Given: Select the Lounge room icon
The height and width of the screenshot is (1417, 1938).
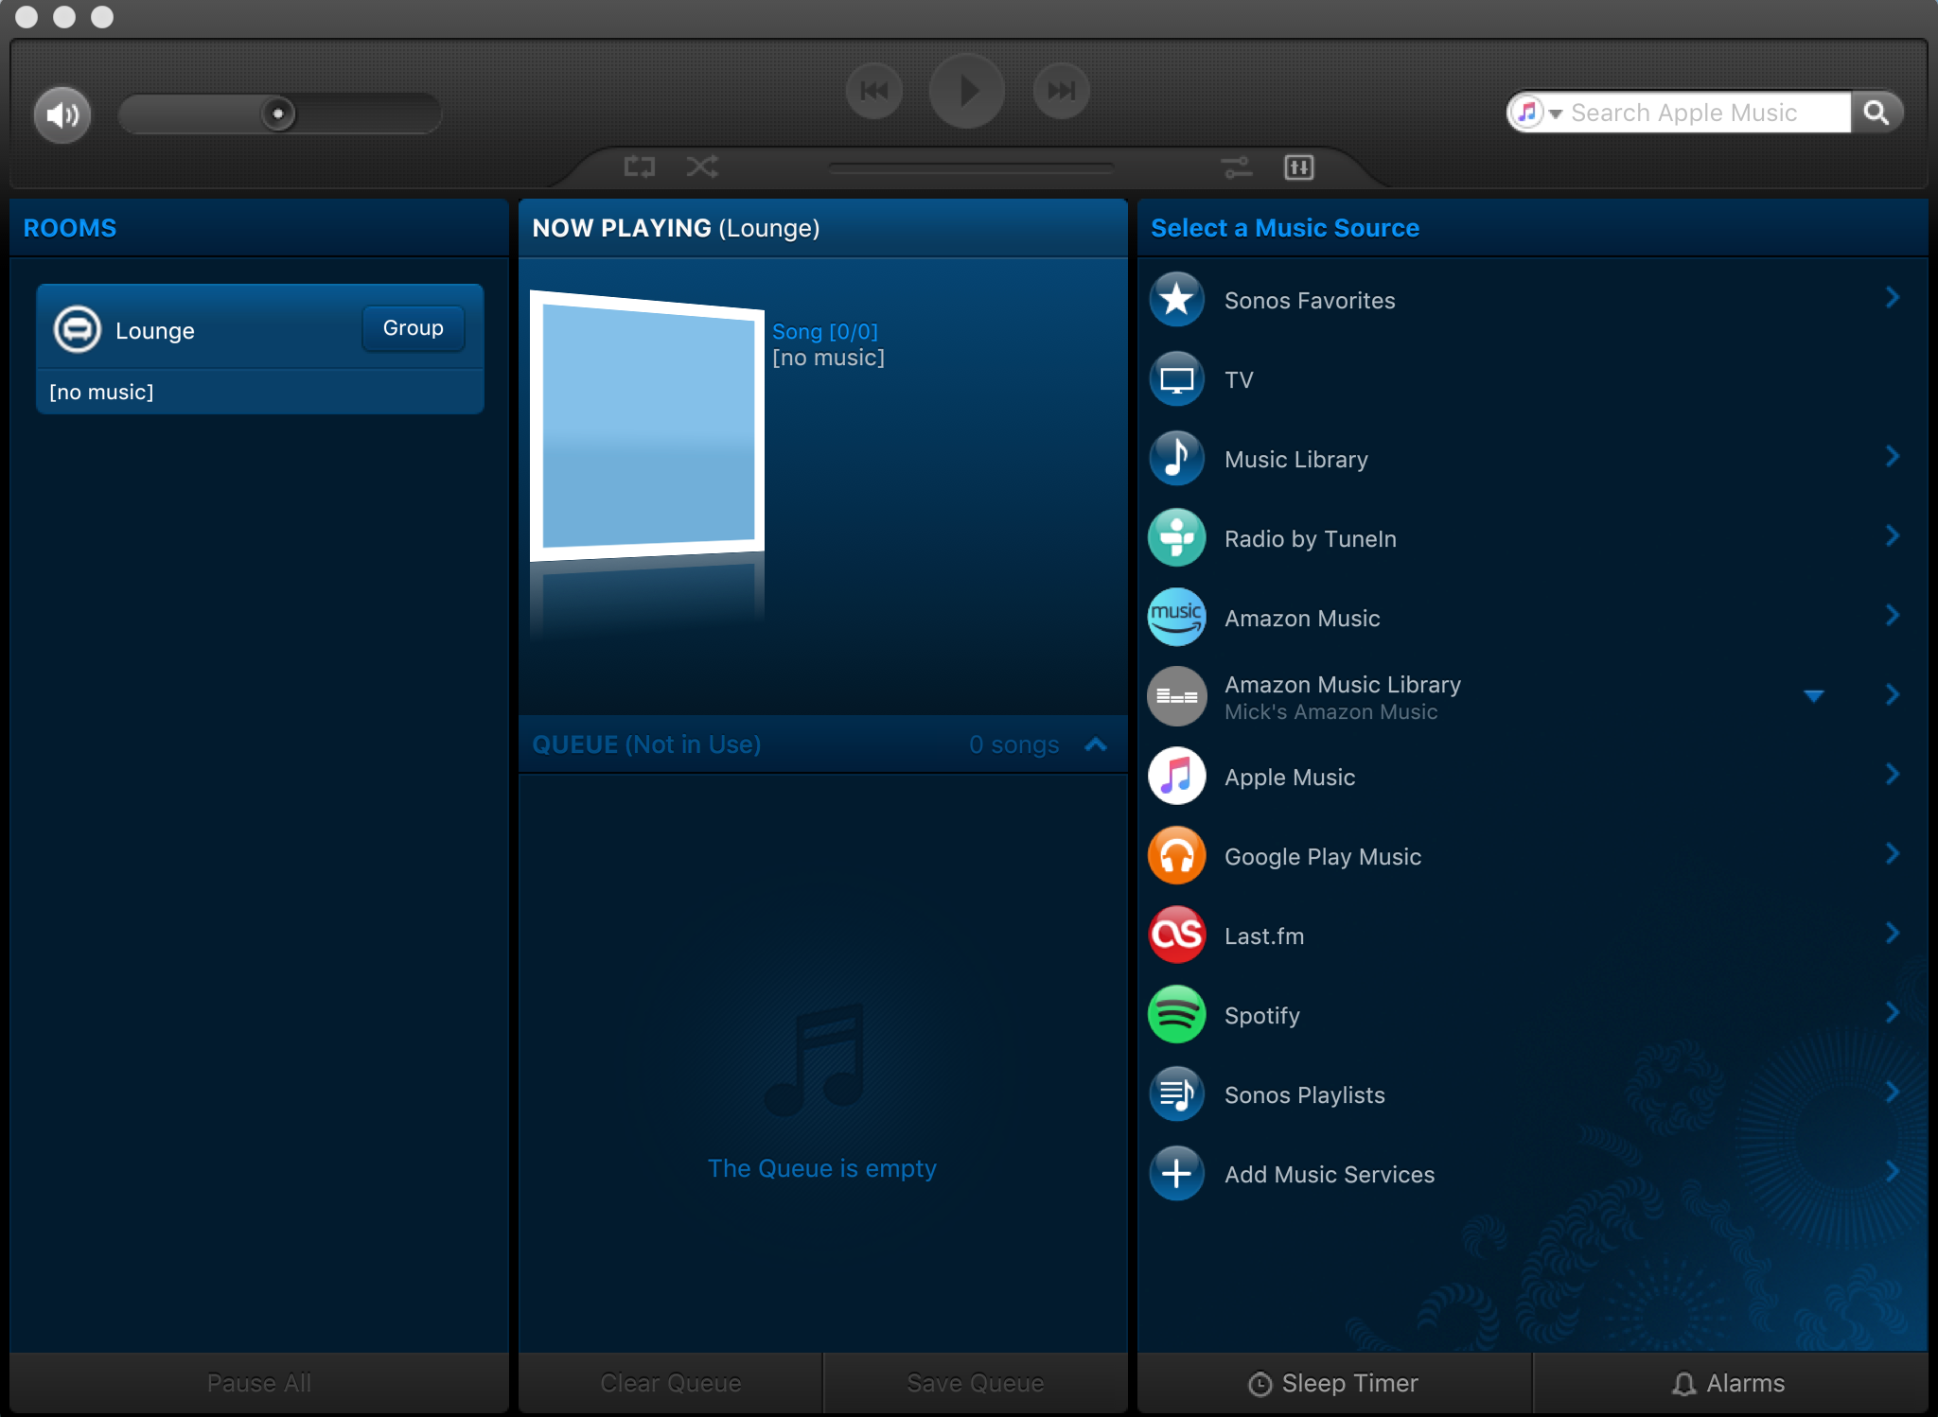Looking at the screenshot, I should point(77,329).
